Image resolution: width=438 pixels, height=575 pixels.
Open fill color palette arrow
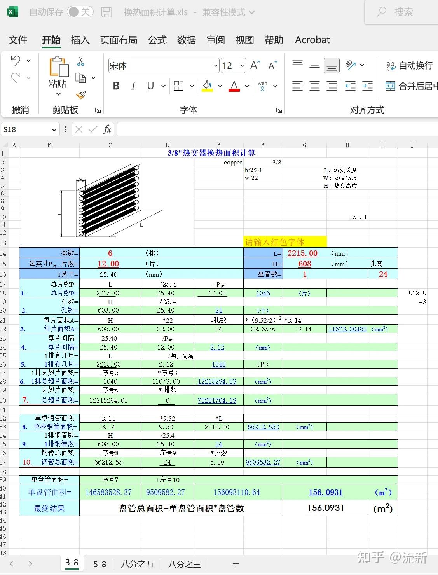click(x=220, y=86)
